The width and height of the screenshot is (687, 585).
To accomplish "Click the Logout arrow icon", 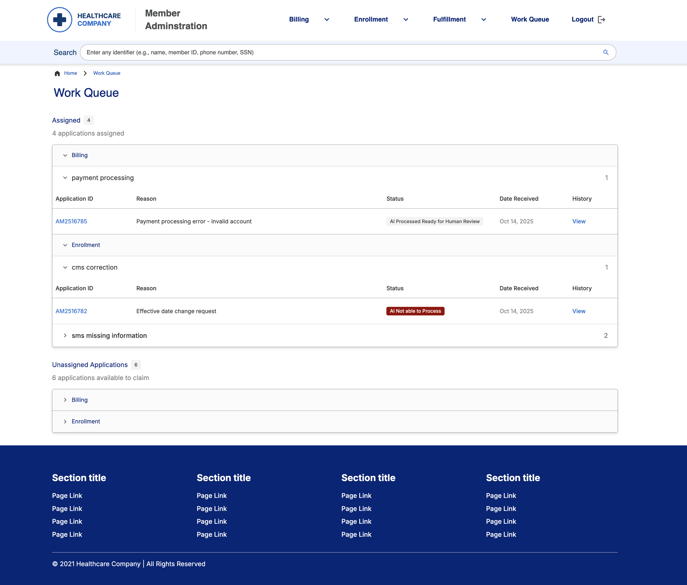I will point(601,20).
